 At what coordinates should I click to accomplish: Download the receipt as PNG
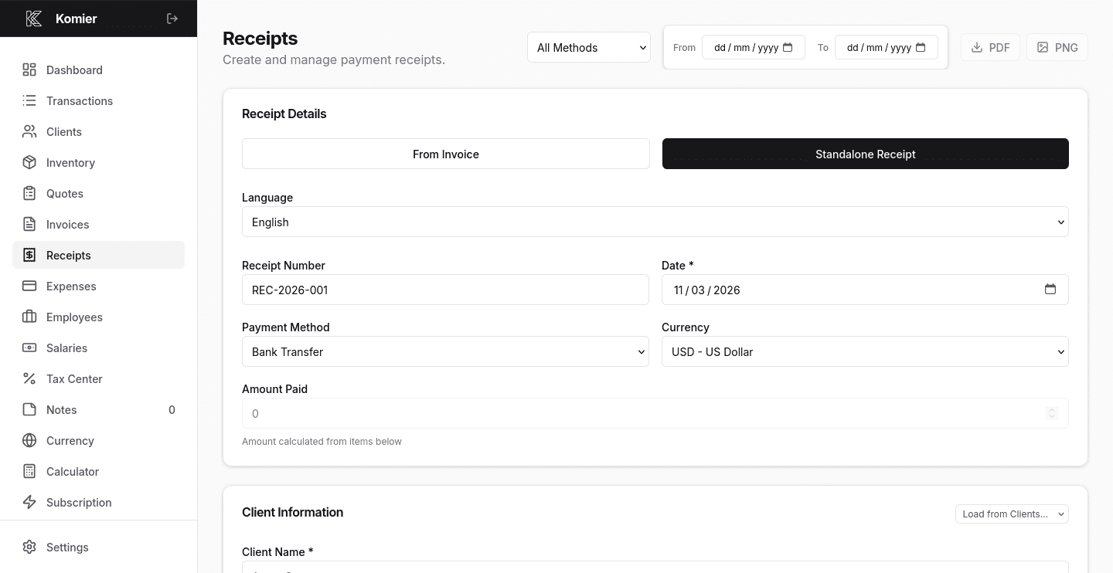coord(1057,47)
